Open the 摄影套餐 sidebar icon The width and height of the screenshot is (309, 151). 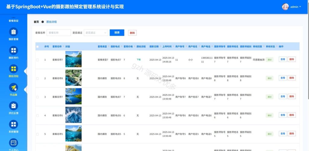pyautogui.click(x=13, y=32)
